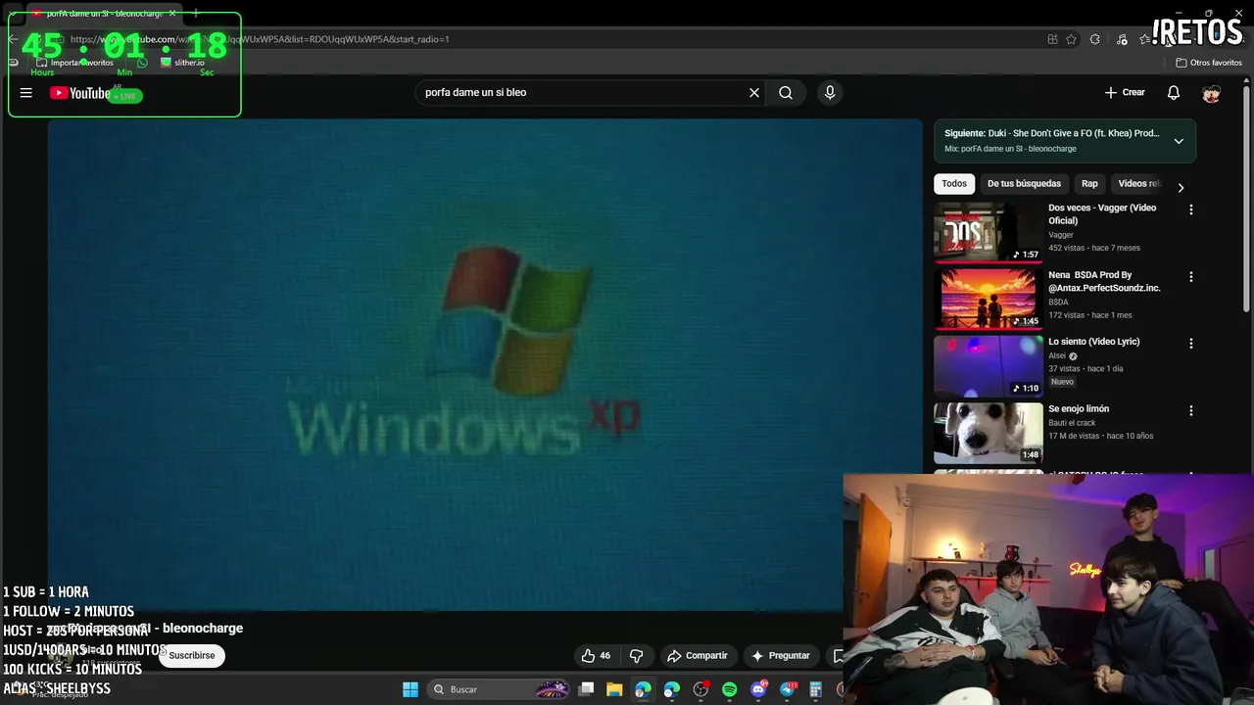Image resolution: width=1254 pixels, height=705 pixels.
Task: Open the Nena B$DA video thumbnail
Action: coord(989,299)
